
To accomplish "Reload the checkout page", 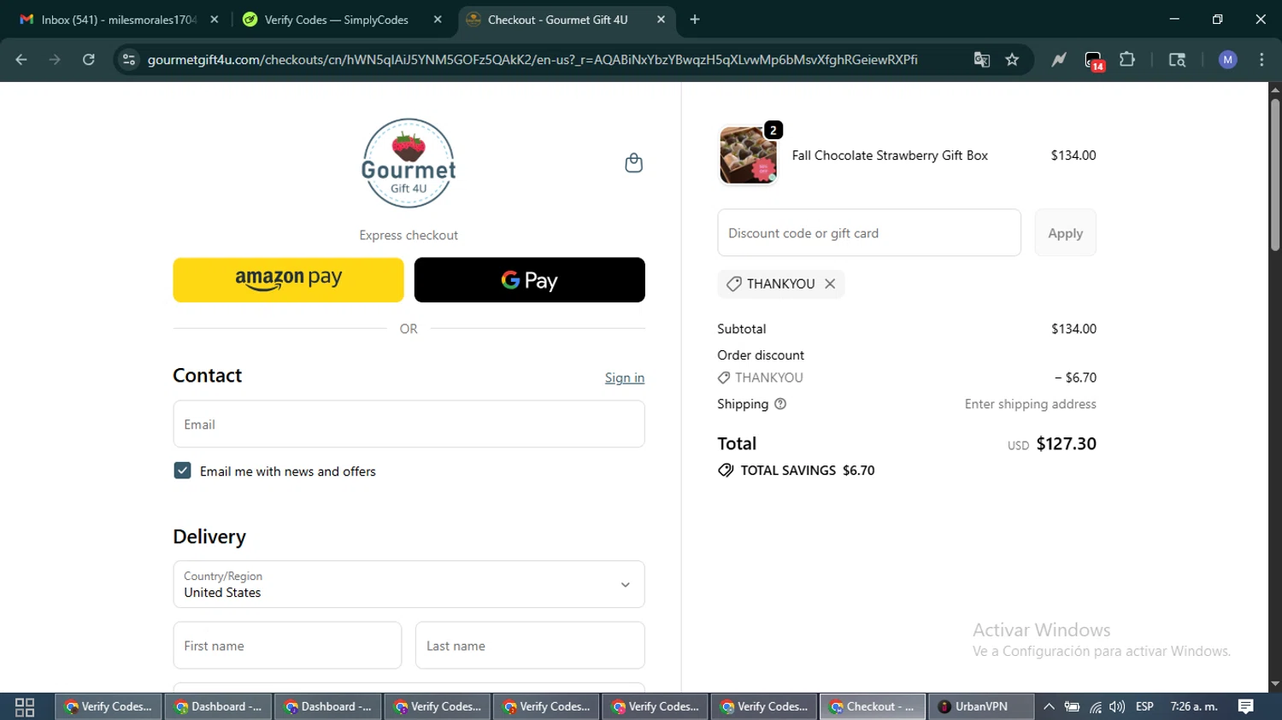I will pyautogui.click(x=88, y=60).
